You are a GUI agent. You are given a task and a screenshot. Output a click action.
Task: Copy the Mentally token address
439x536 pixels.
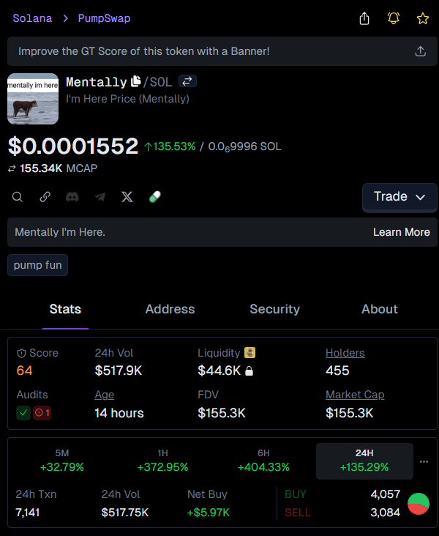click(x=136, y=81)
